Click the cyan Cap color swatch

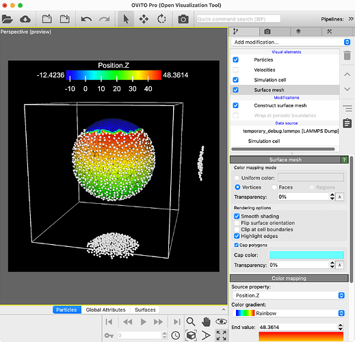306,255
